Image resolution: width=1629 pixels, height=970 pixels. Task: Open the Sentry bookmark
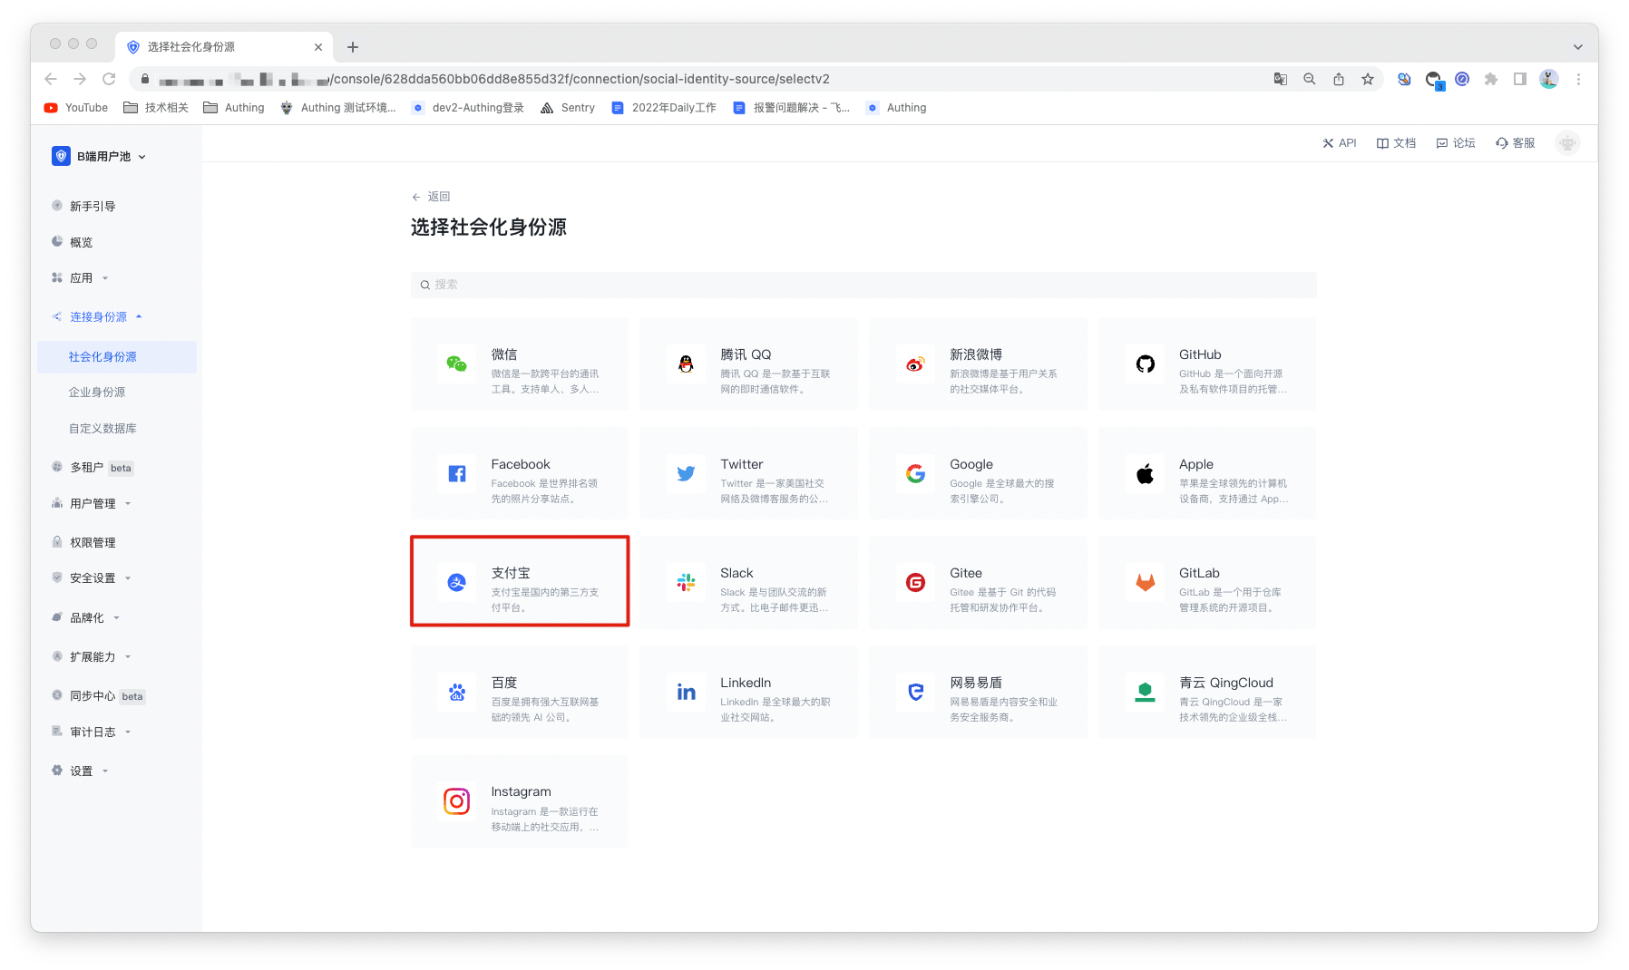click(568, 108)
